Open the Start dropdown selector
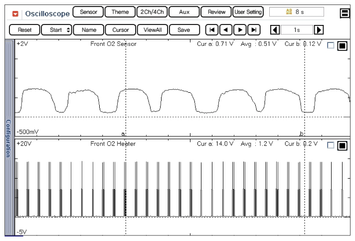 tap(56, 30)
